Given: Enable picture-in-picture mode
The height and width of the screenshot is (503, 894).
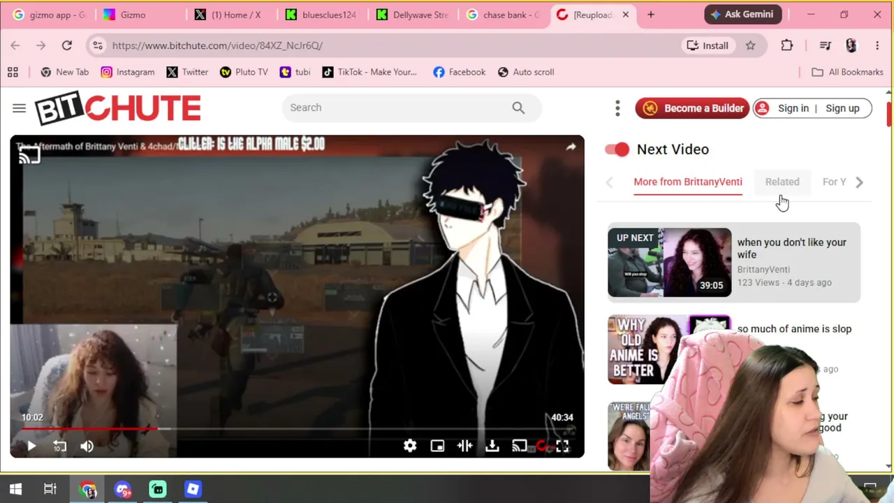Looking at the screenshot, I should (437, 446).
